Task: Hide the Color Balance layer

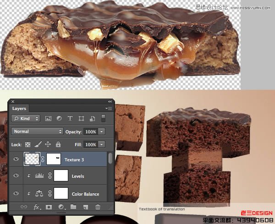Action: (x=16, y=193)
